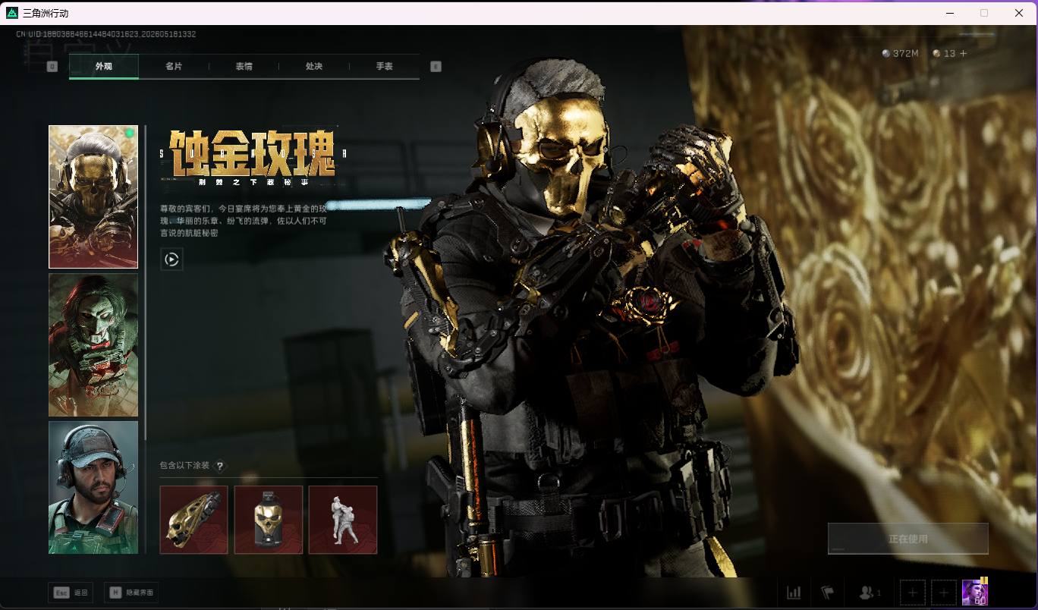Click the friends count number 1
The image size is (1038, 610).
879,593
